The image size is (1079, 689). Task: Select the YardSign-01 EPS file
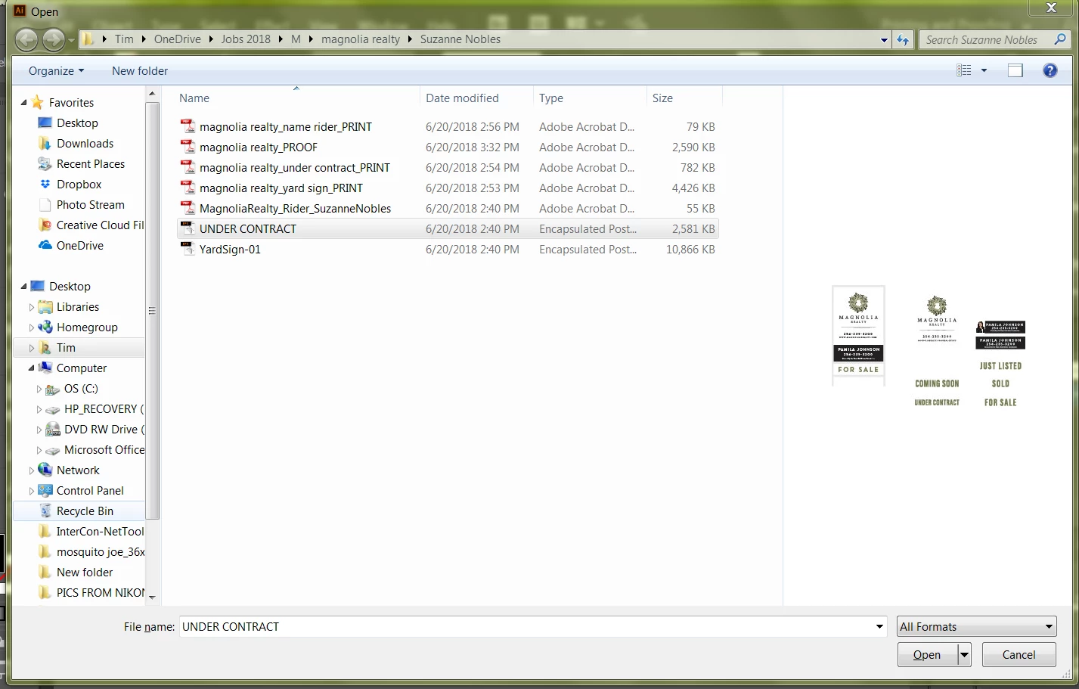(230, 249)
